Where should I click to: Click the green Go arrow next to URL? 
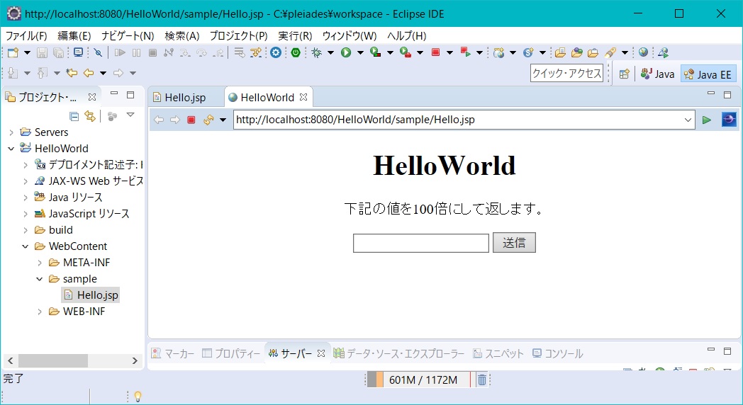coord(707,120)
